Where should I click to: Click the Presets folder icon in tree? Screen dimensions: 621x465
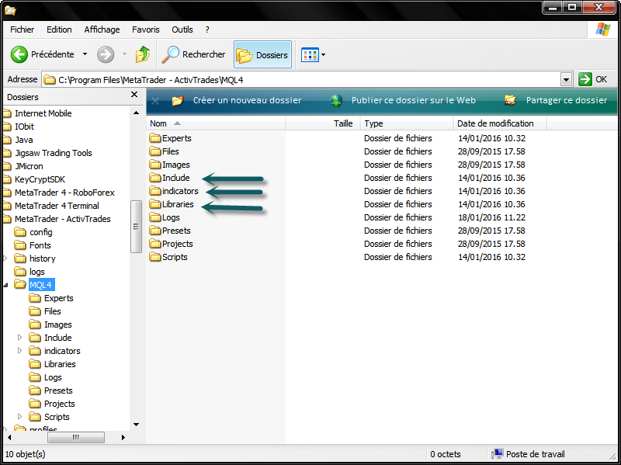tap(35, 390)
